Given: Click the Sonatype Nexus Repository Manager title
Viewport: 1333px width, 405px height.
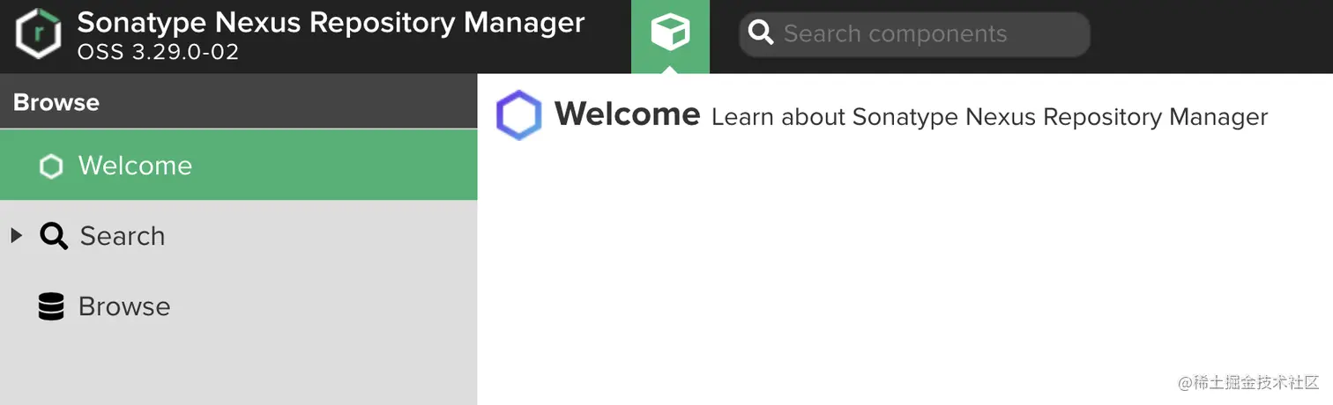Looking at the screenshot, I should (x=331, y=22).
